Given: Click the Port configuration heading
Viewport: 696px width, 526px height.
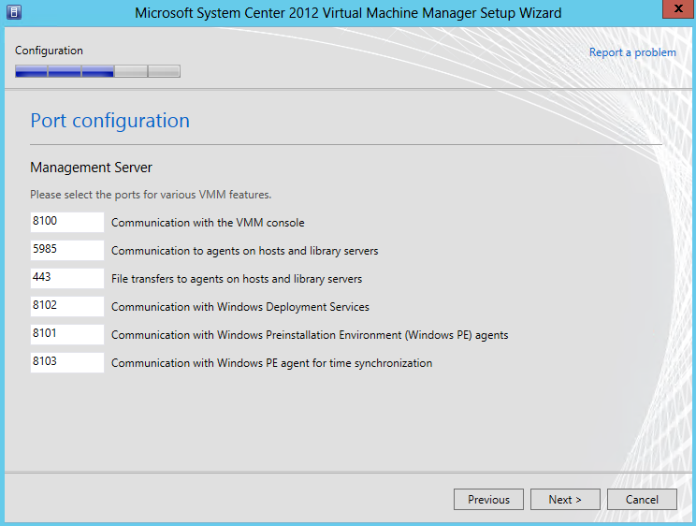Looking at the screenshot, I should (110, 121).
